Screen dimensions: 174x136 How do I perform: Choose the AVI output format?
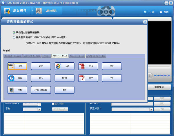click(64, 66)
